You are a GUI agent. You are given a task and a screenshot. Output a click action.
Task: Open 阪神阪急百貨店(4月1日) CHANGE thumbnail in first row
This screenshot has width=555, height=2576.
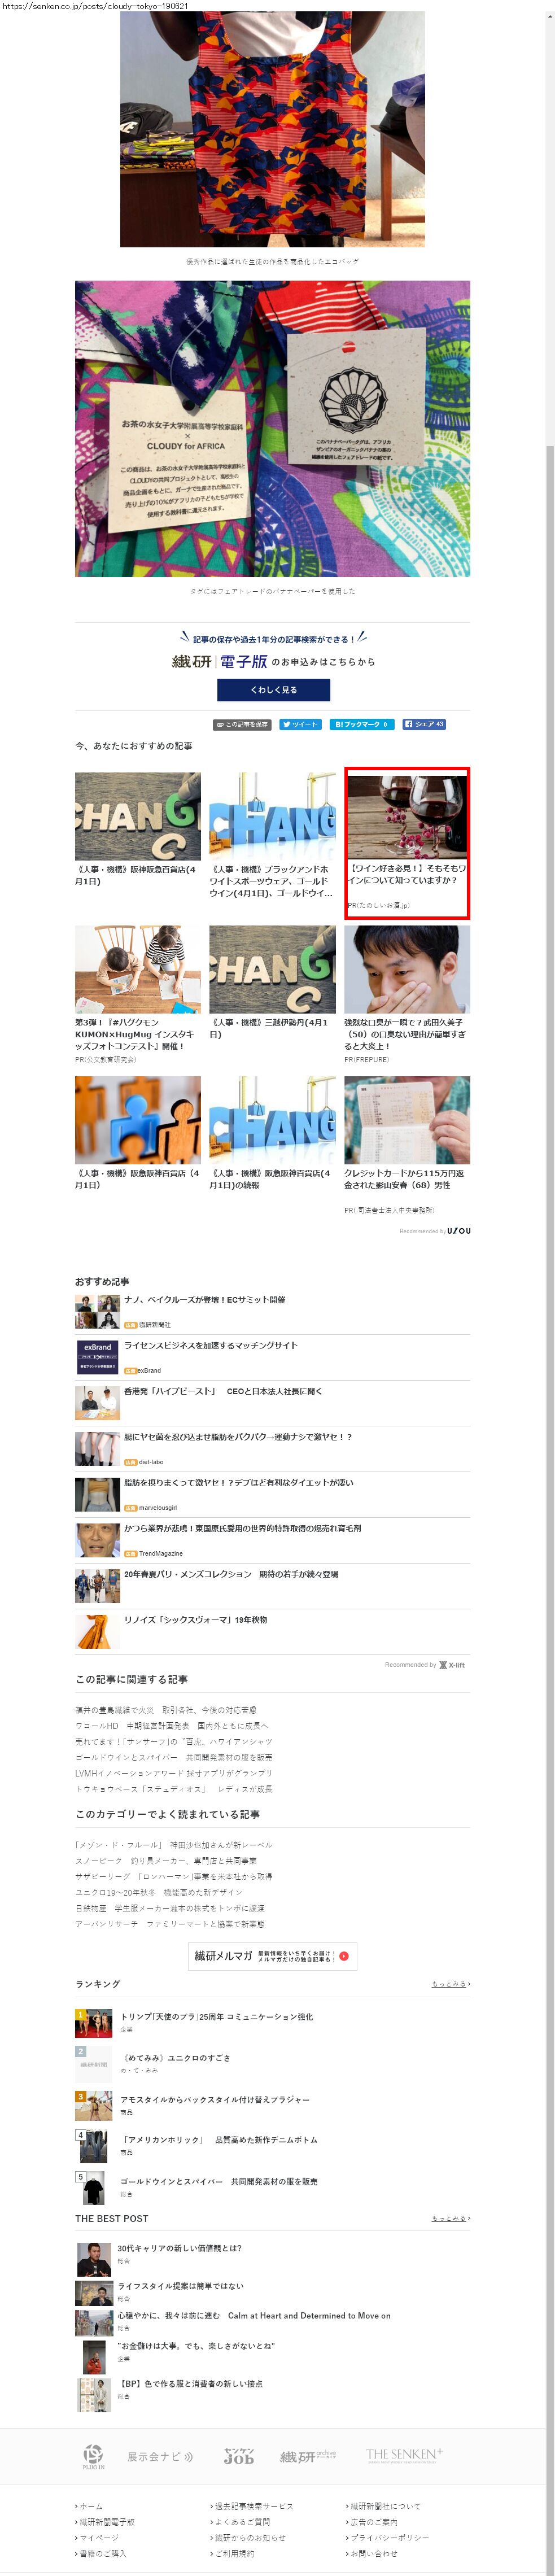[x=138, y=815]
